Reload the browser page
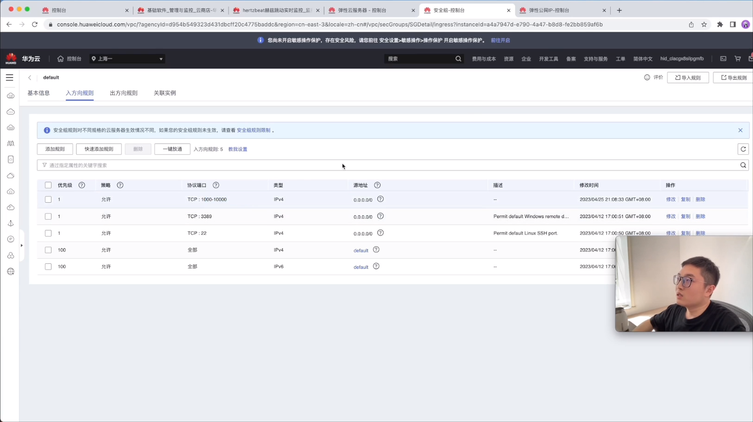Image resolution: width=753 pixels, height=422 pixels. [35, 24]
